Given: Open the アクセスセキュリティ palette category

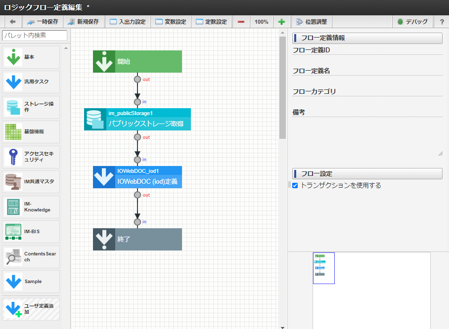Looking at the screenshot, I should click(31, 157).
